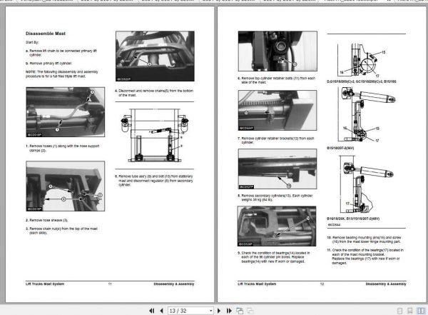Switch to two-page facing view
Image resolution: width=428 pixels, height=315 pixels.
421,311
